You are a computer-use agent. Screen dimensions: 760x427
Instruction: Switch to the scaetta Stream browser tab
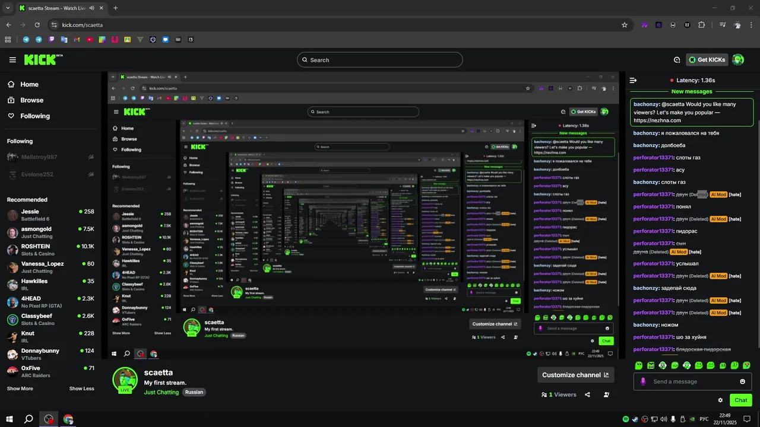point(58,8)
